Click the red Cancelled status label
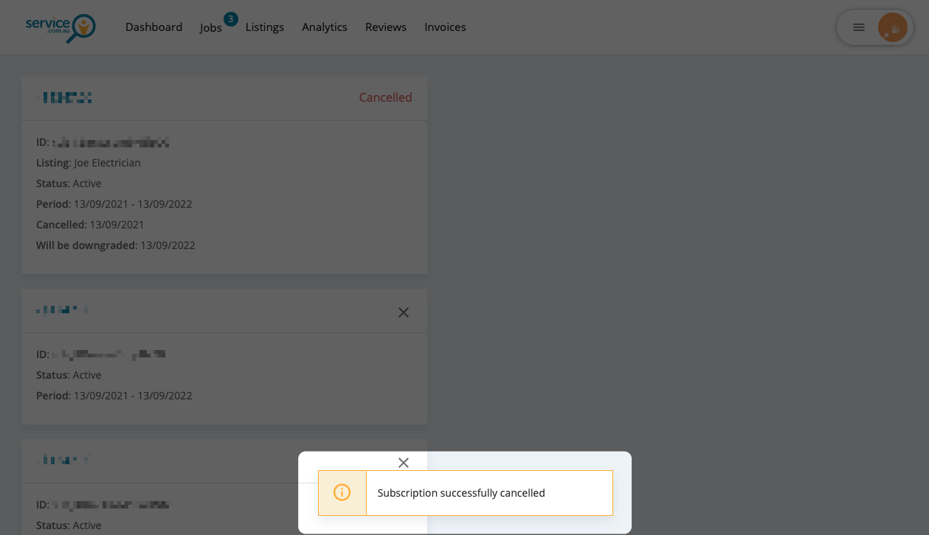 pyautogui.click(x=385, y=97)
